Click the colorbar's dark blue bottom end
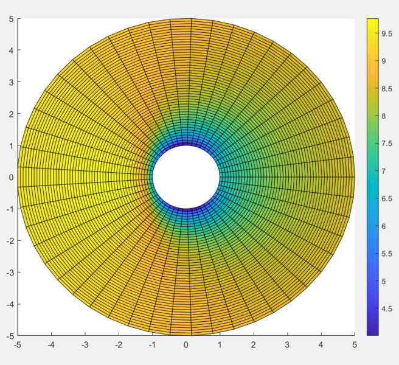Screen dimensions: 399x365 (x=372, y=331)
